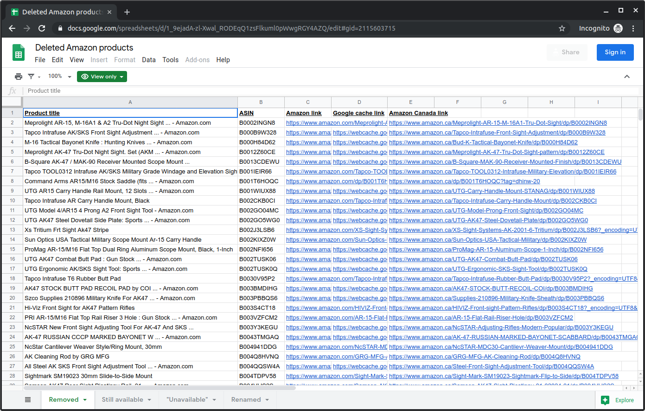
Task: Open the Data menu
Action: 148,60
